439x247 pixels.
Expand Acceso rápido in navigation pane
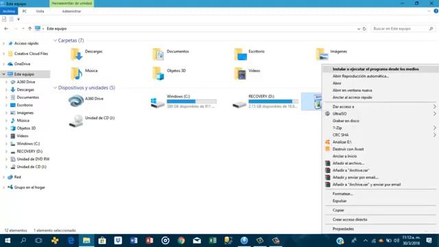coord(3,43)
